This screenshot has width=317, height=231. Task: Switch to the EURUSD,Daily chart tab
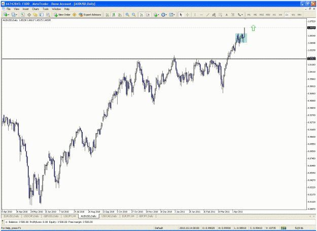pyautogui.click(x=12, y=216)
